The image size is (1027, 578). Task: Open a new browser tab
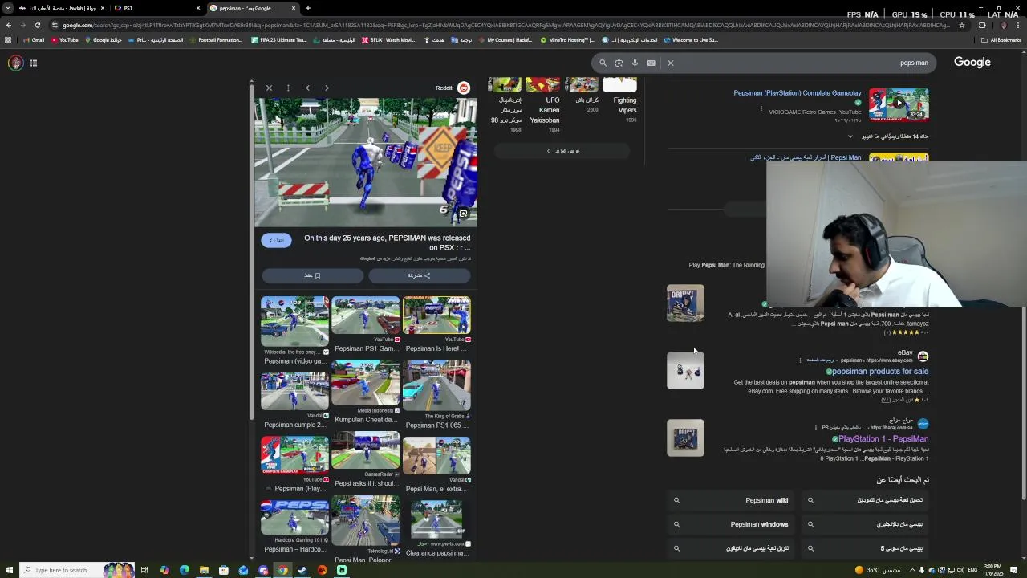[x=308, y=8]
